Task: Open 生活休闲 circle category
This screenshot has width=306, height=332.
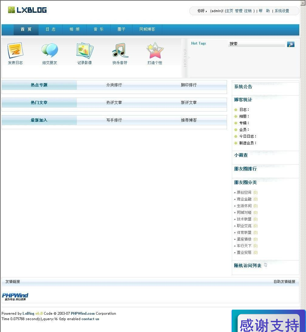Action: (x=244, y=206)
